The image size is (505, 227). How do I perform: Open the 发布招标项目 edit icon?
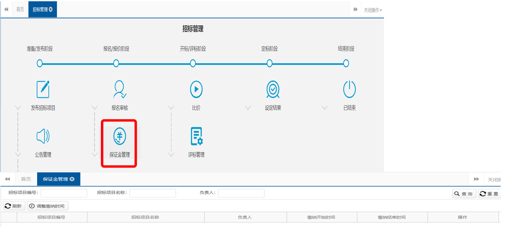[43, 89]
